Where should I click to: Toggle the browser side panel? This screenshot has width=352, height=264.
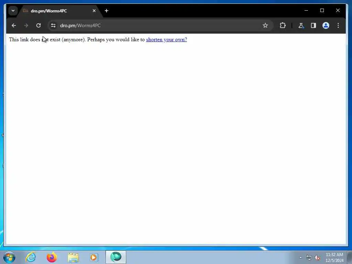(313, 25)
